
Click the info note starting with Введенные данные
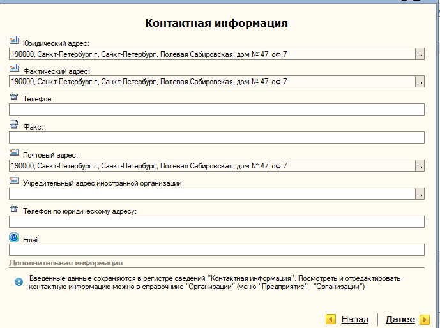click(x=215, y=283)
